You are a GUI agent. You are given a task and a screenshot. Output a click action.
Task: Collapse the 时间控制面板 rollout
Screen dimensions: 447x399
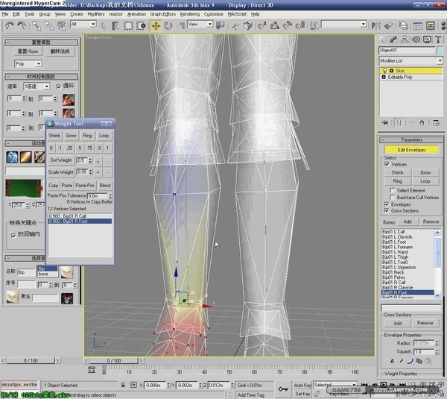pos(41,77)
